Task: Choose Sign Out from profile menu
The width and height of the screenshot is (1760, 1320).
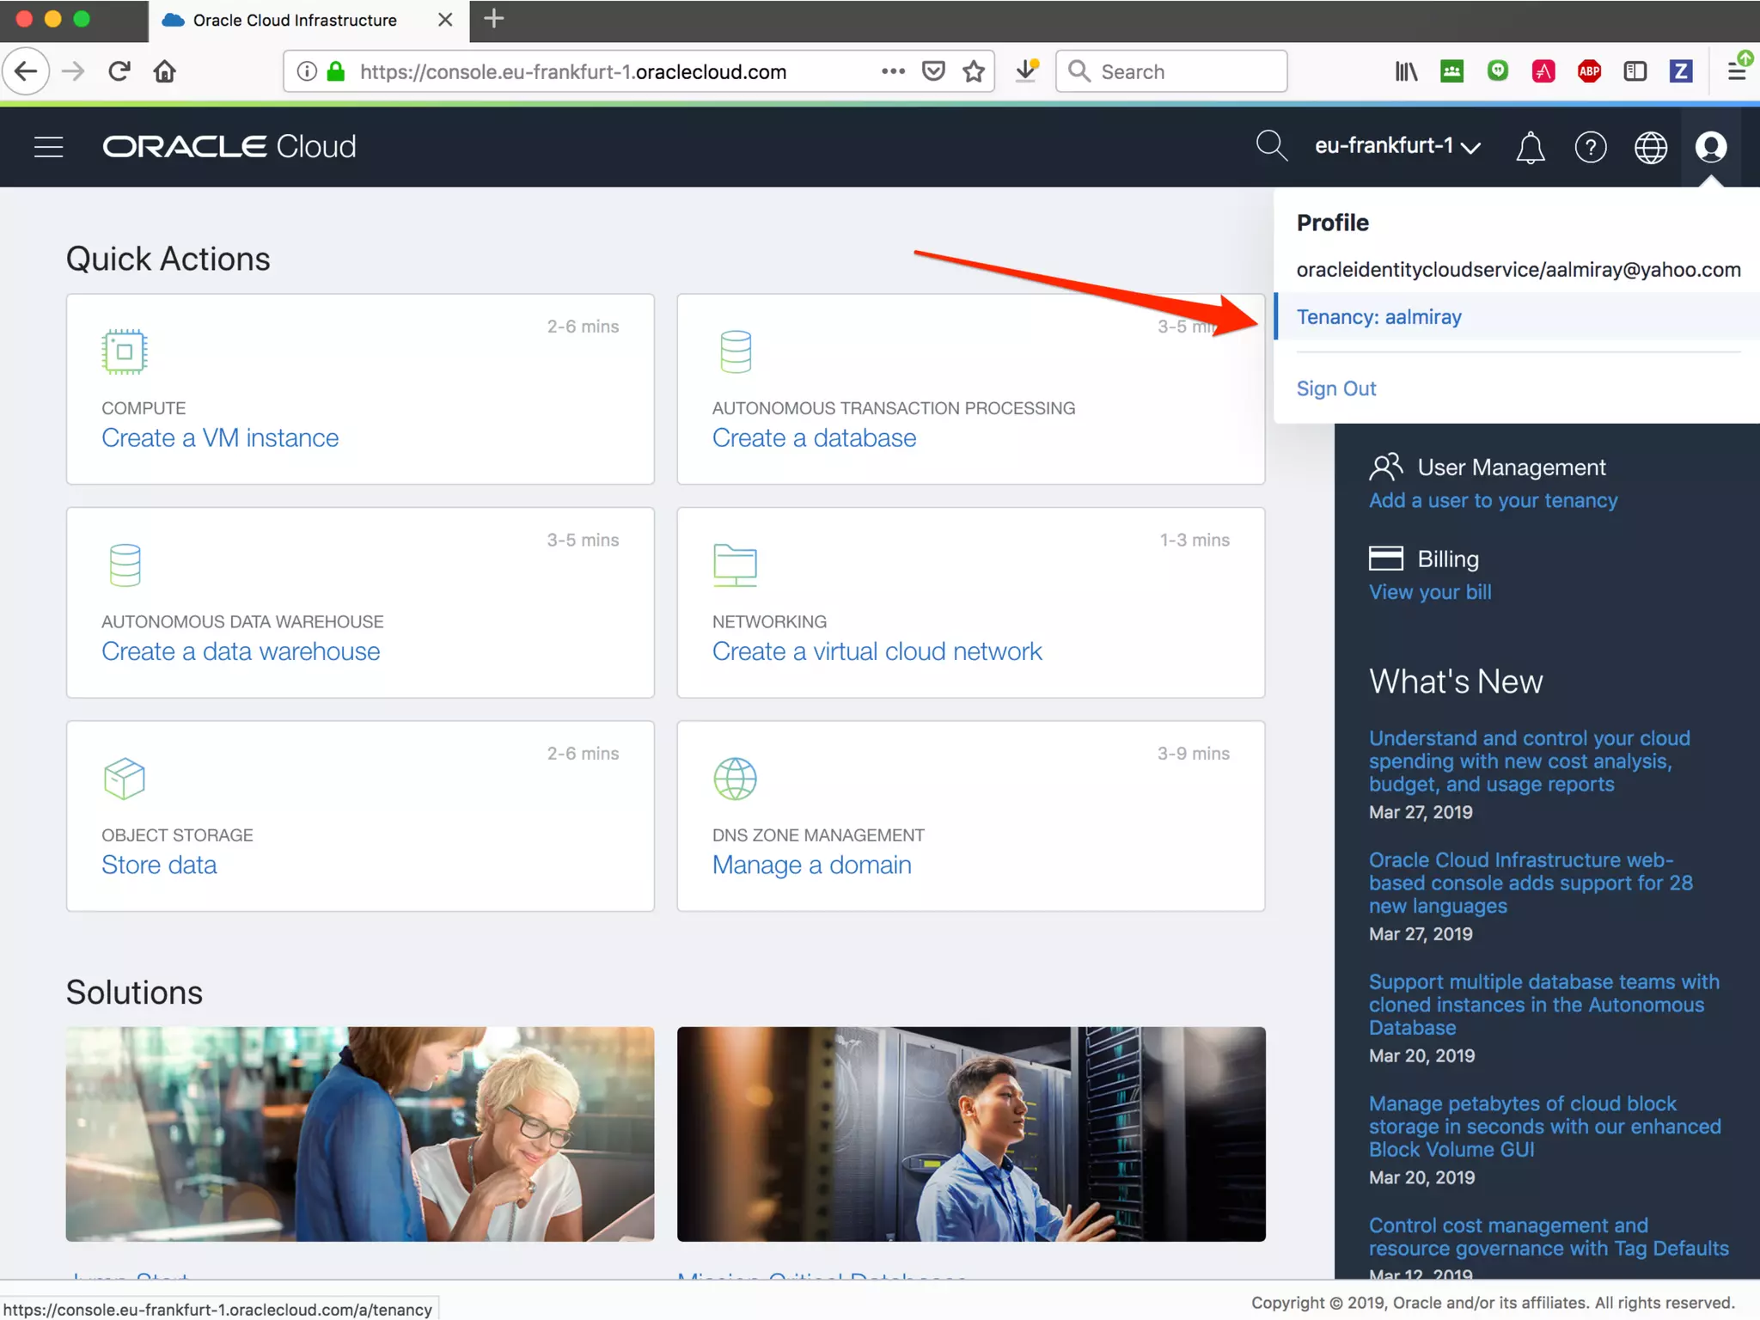Action: click(1336, 388)
